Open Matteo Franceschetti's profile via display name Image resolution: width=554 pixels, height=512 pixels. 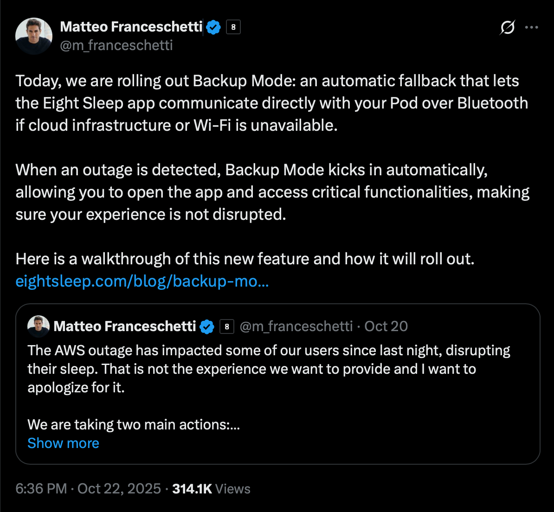(x=131, y=27)
